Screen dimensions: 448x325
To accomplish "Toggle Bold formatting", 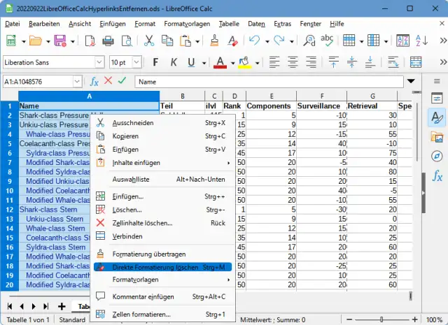I will pos(155,62).
